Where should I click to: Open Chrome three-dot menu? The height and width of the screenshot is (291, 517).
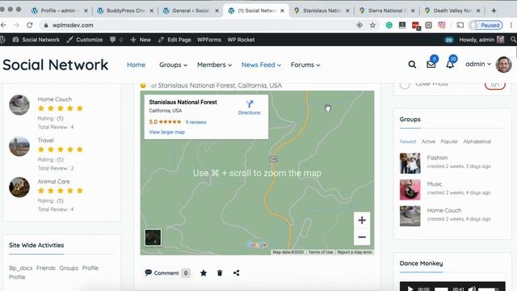(x=511, y=25)
